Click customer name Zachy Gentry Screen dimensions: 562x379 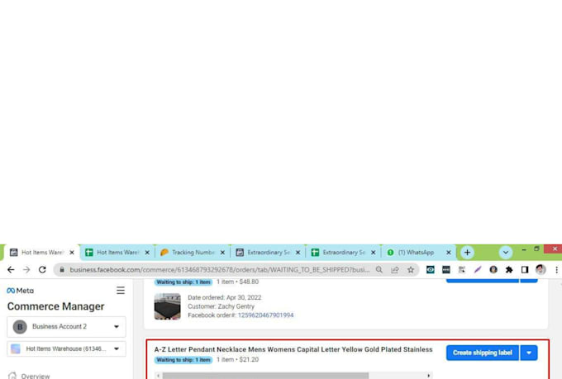coord(236,306)
